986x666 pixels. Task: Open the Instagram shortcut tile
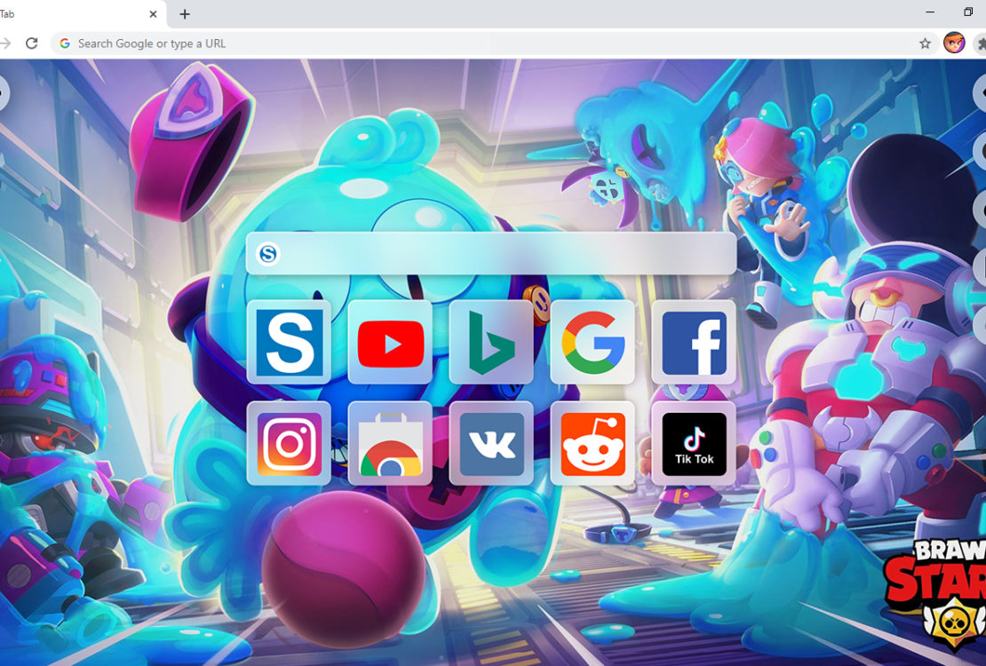[289, 443]
